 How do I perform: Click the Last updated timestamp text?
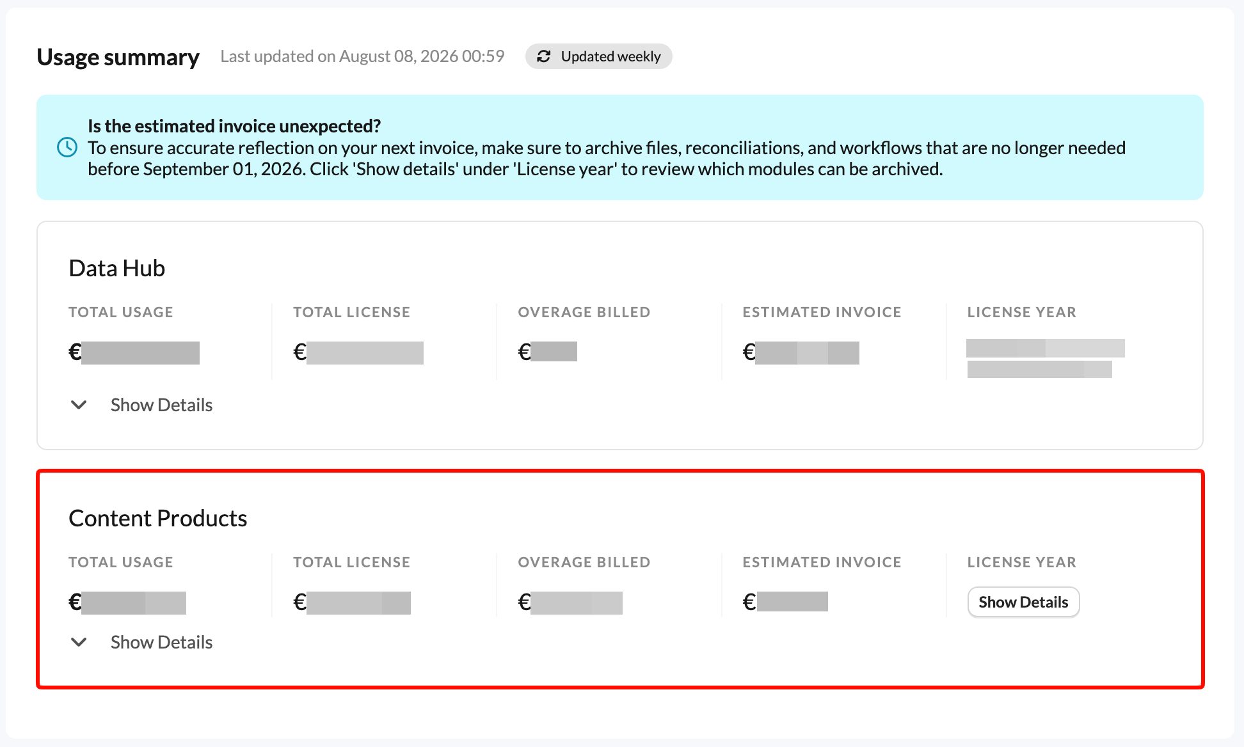[362, 56]
